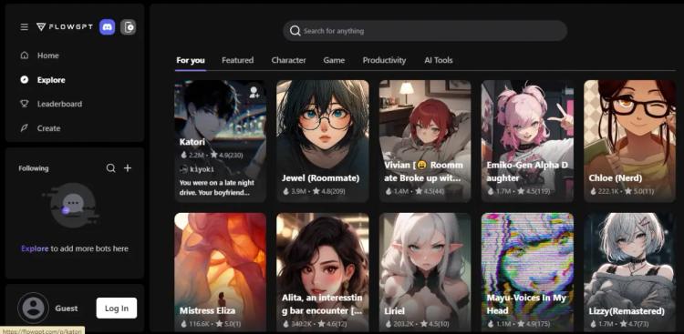Image resolution: width=684 pixels, height=334 pixels.
Task: Click the search icon in Following panel
Action: [110, 168]
